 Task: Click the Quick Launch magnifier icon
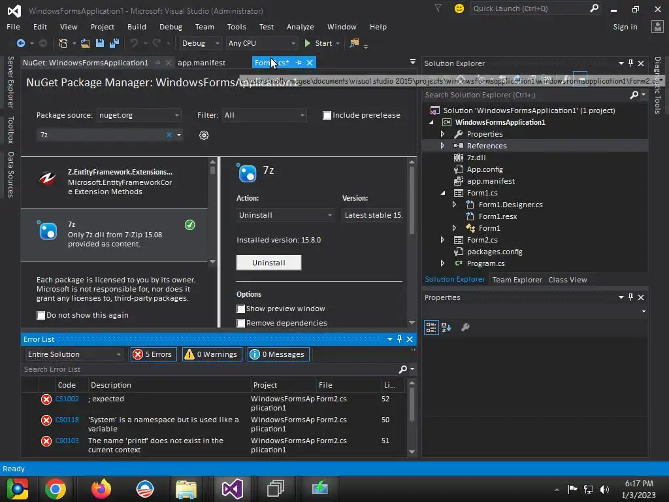point(594,8)
